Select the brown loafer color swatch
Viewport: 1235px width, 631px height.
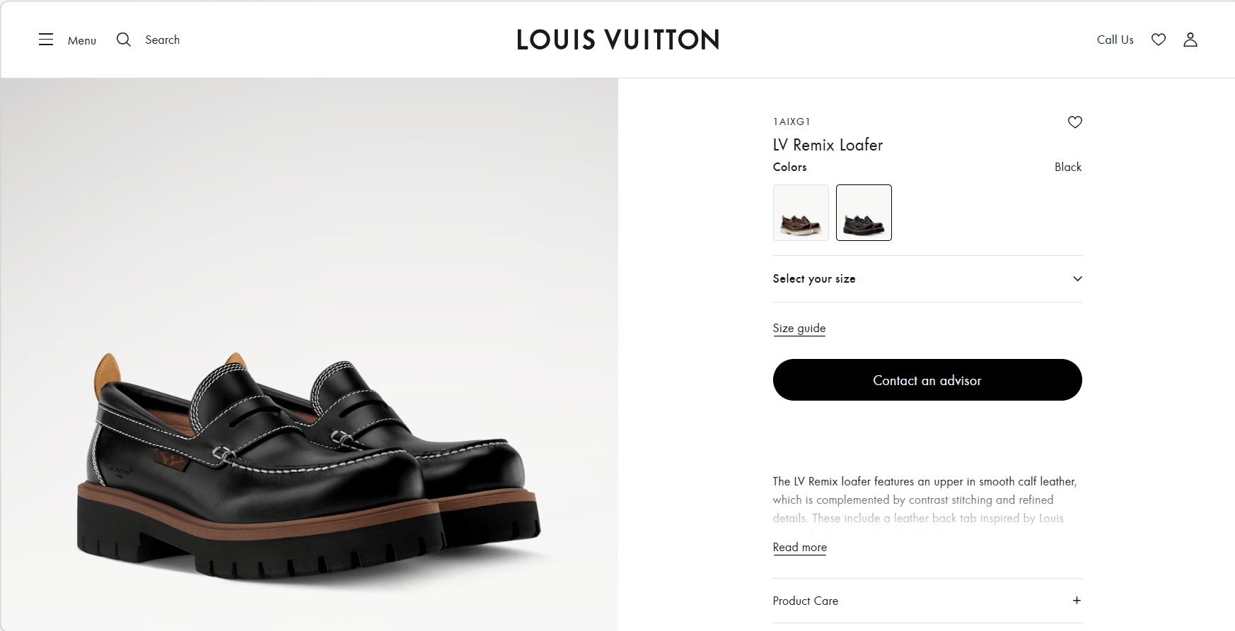pos(801,213)
